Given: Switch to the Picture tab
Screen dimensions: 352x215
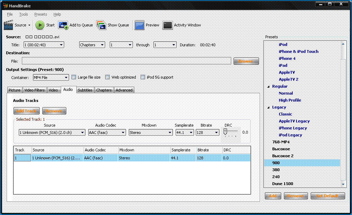Looking at the screenshot, I should tap(15, 90).
